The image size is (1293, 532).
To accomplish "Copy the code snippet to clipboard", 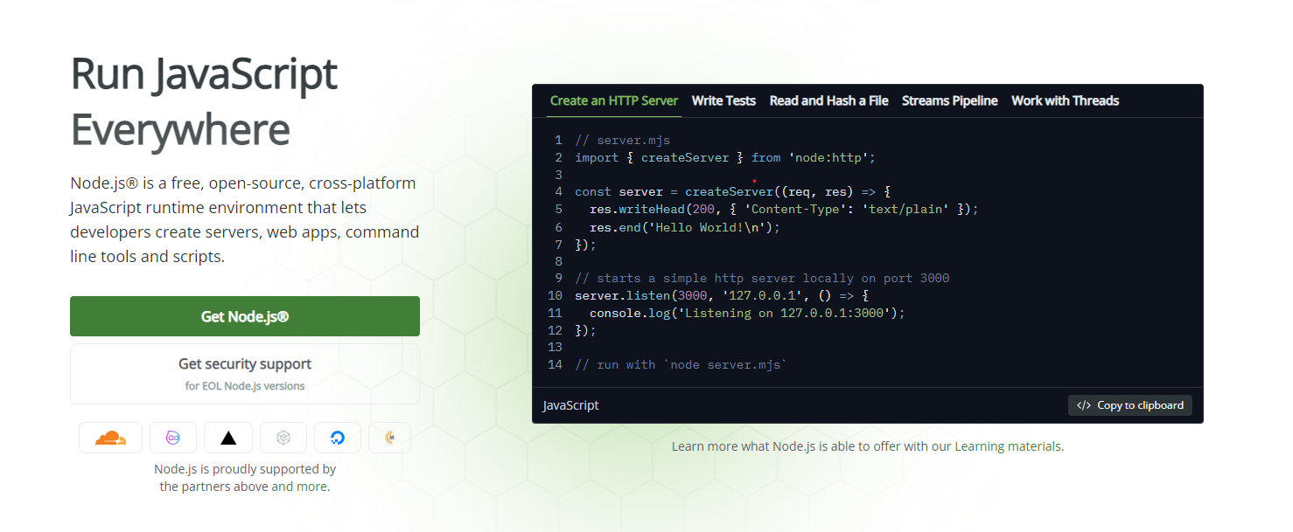I will tap(1130, 405).
